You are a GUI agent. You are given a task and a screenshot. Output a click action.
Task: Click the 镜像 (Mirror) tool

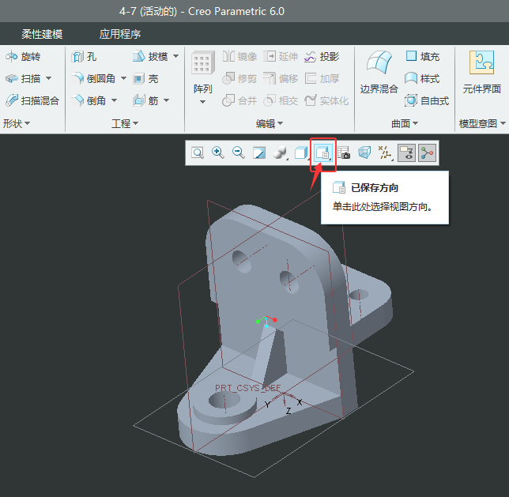click(x=239, y=56)
